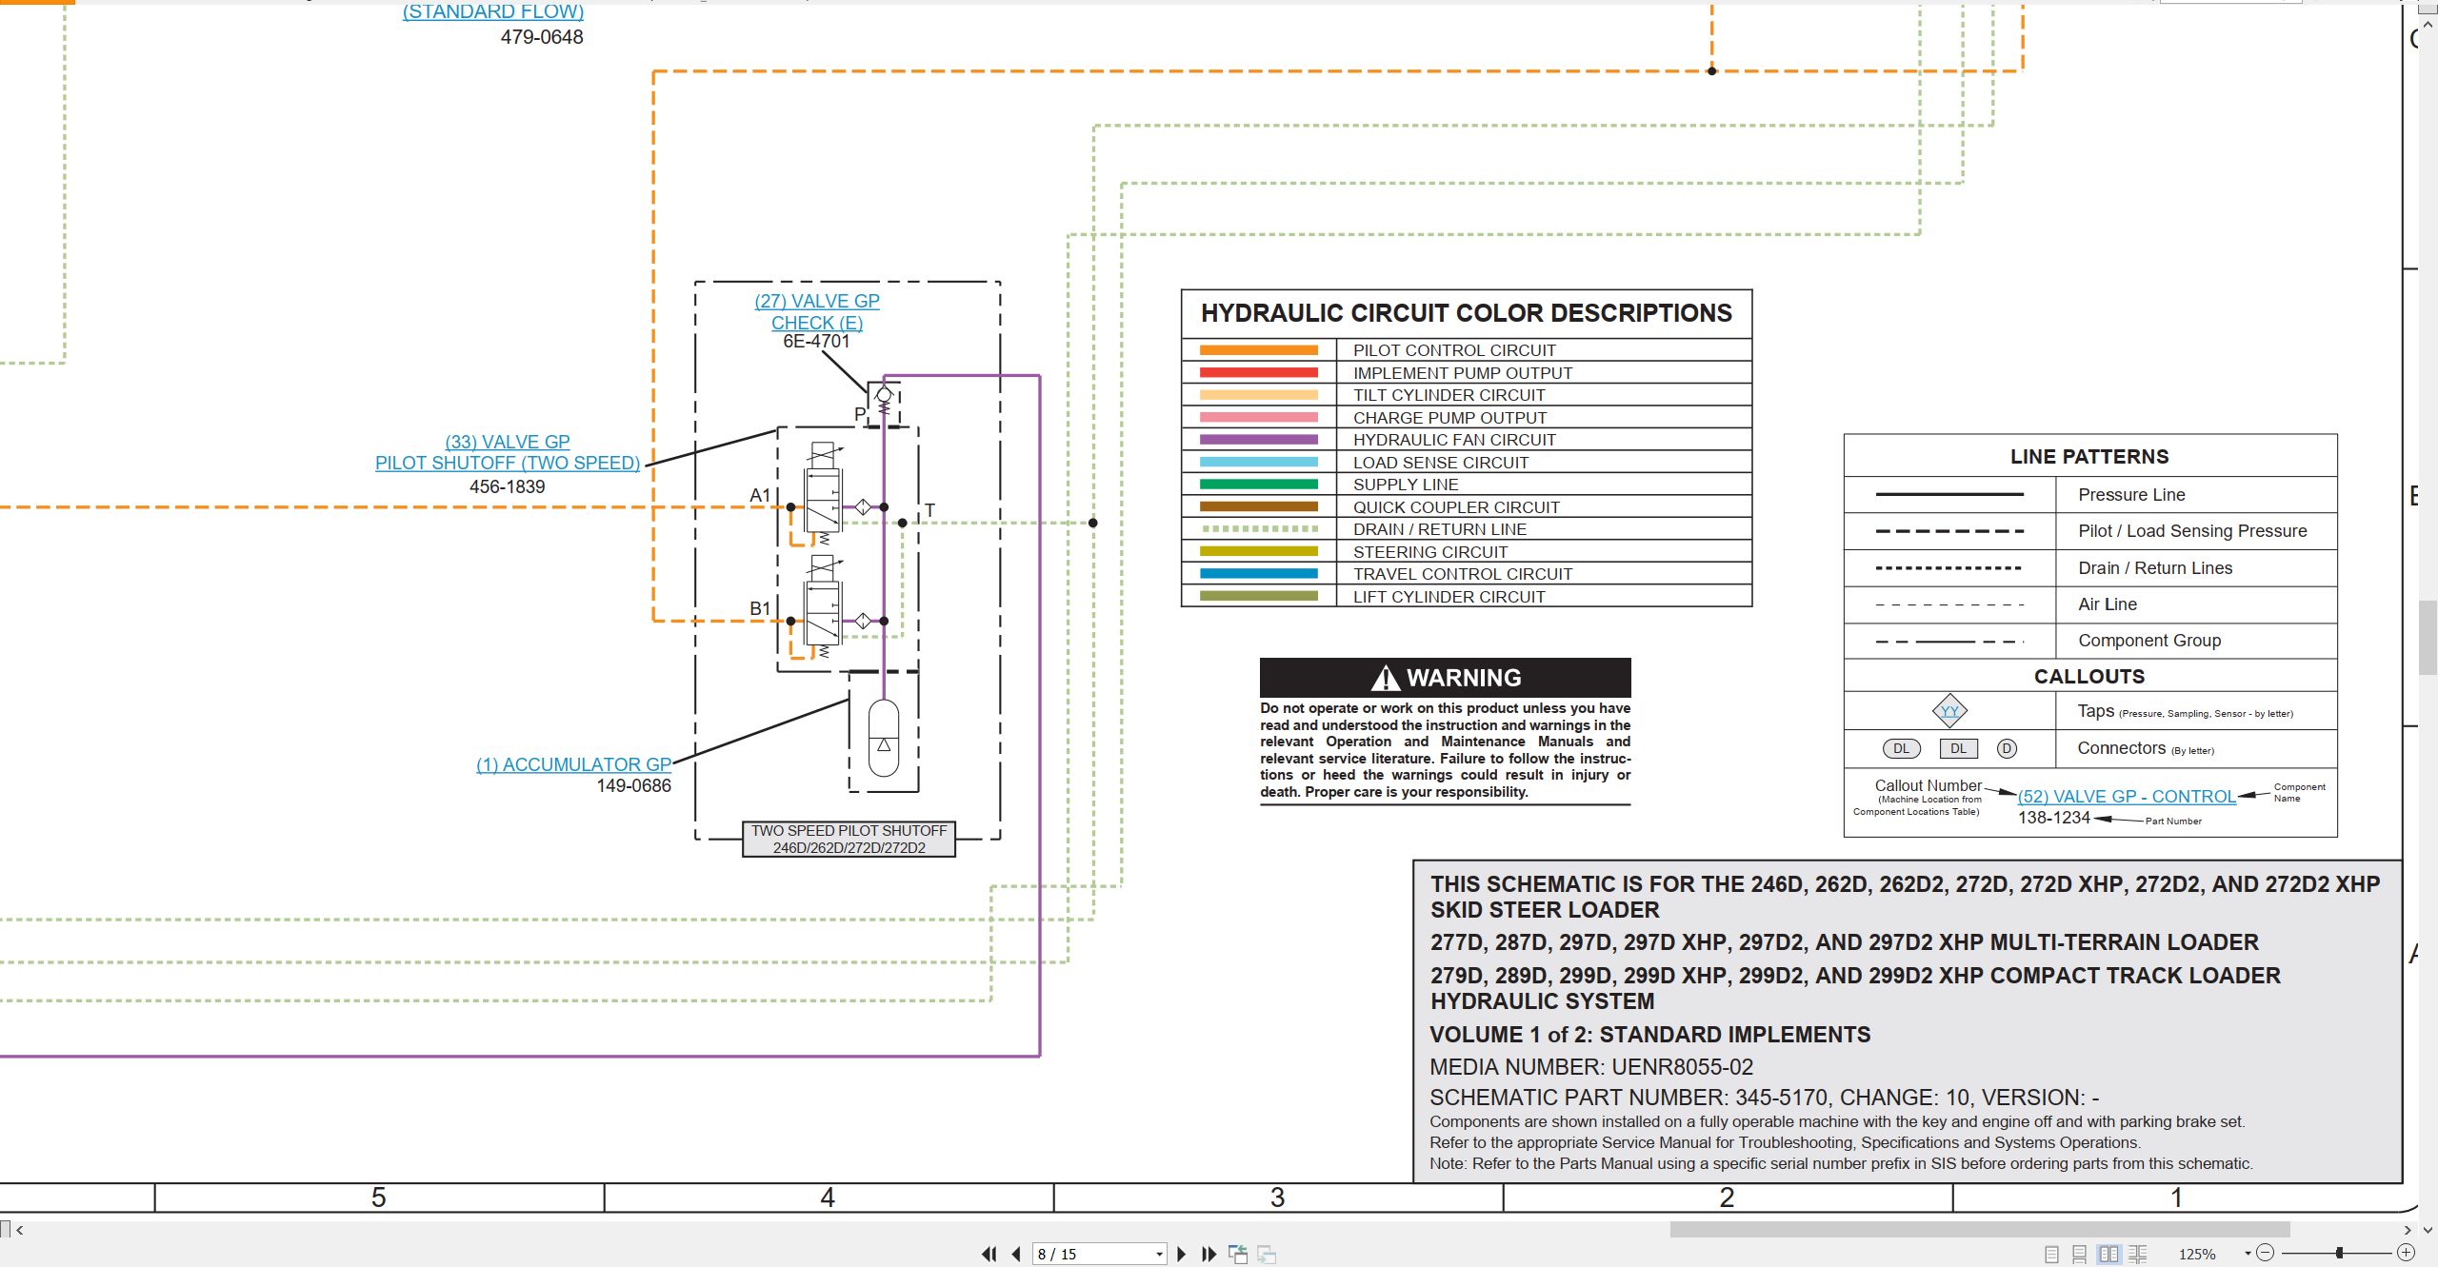Jump to the last page
This screenshot has width=2438, height=1267.
point(1209,1254)
